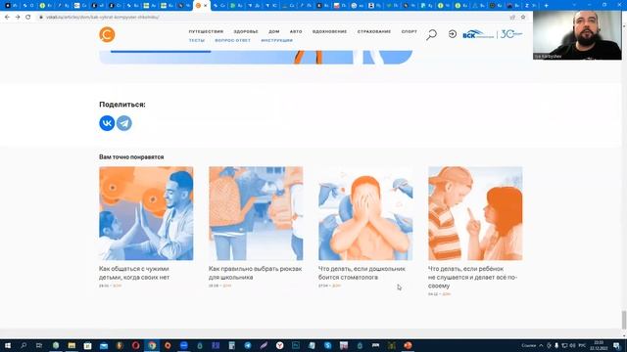Show hidden system tray icons
This screenshot has height=352, width=627.
541,345
